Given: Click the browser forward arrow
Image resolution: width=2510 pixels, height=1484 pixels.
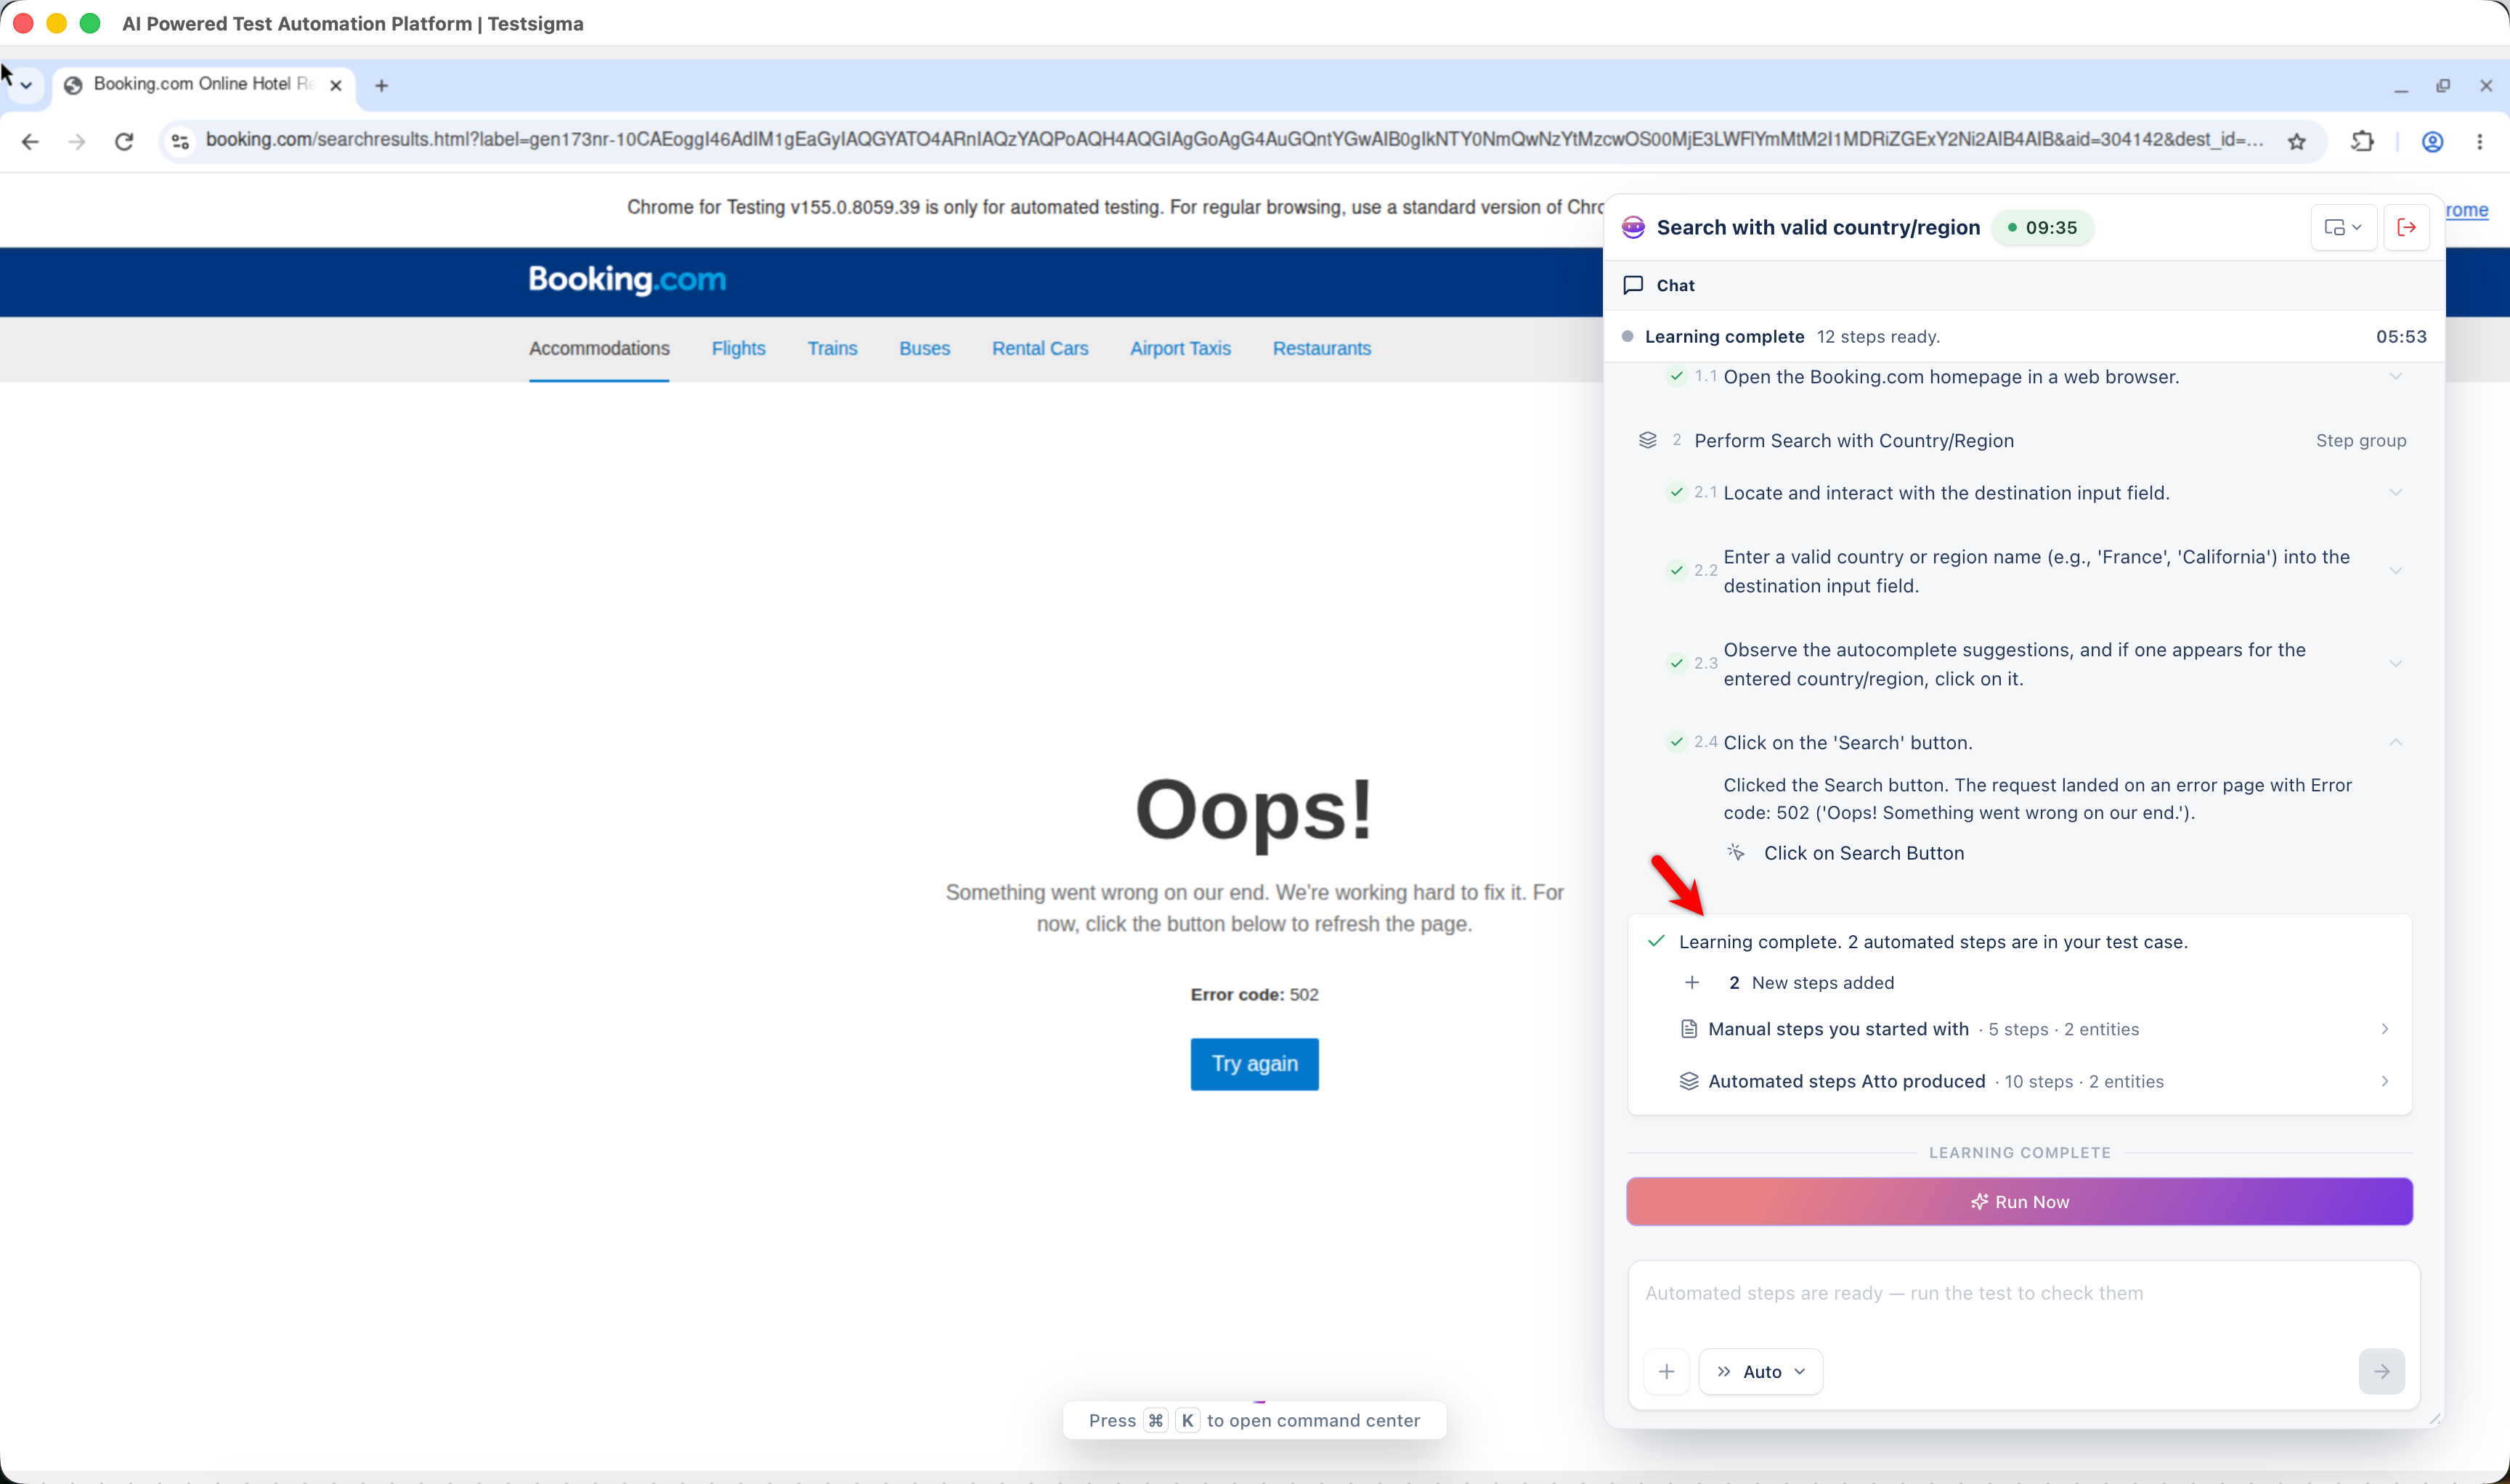Looking at the screenshot, I should [77, 141].
